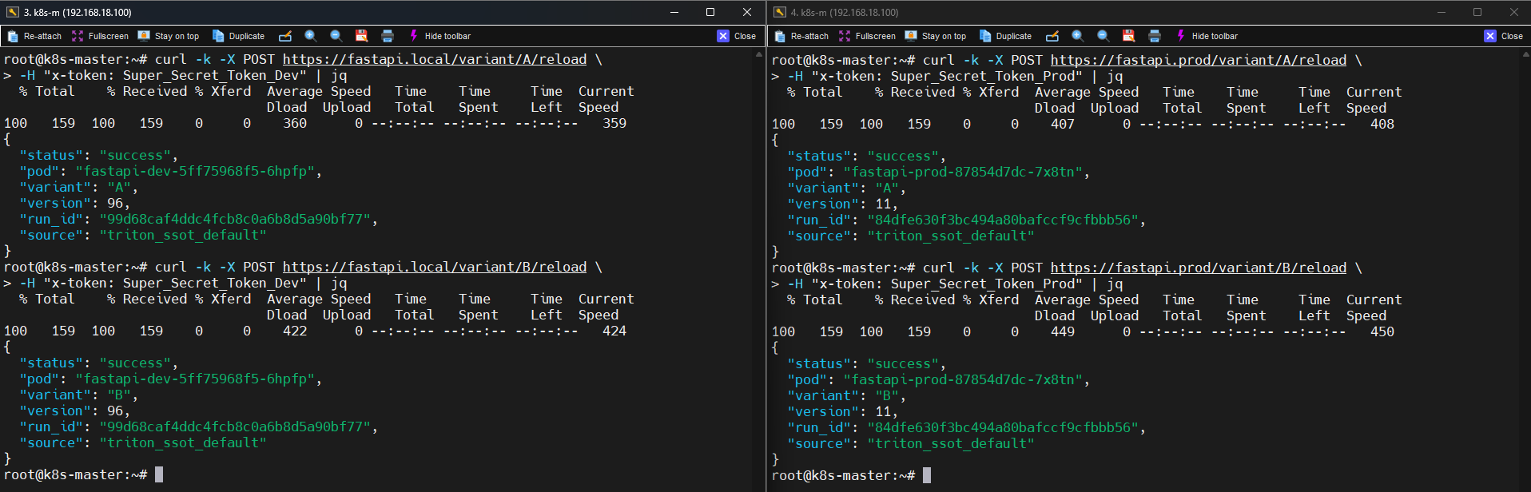
Task: Click Current Speed value 359 in window 3
Action: tap(614, 124)
